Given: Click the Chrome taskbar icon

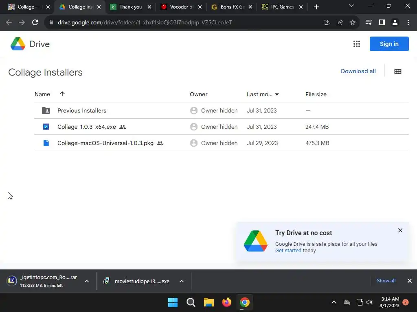Looking at the screenshot, I should click(x=245, y=302).
